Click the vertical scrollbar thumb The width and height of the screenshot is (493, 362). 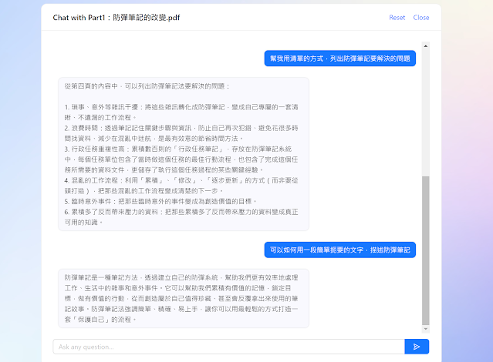click(425, 246)
